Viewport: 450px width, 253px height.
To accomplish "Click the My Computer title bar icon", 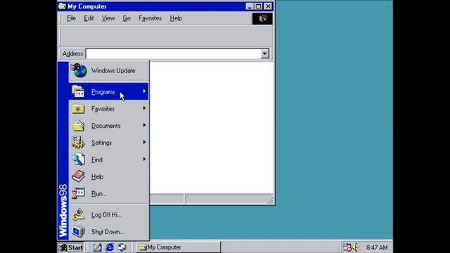I will [62, 6].
